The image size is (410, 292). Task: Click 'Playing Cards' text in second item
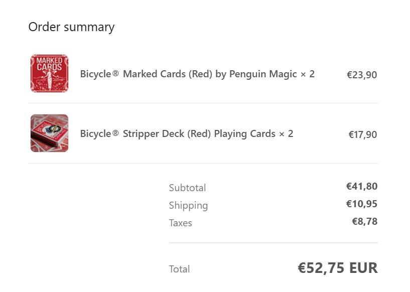(245, 134)
